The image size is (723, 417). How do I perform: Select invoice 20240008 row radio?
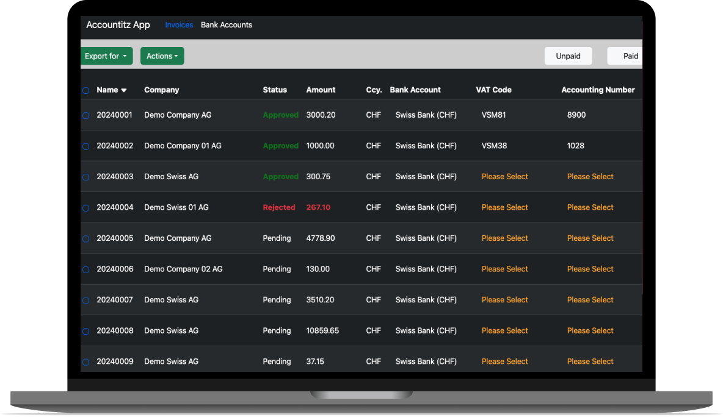[85, 332]
